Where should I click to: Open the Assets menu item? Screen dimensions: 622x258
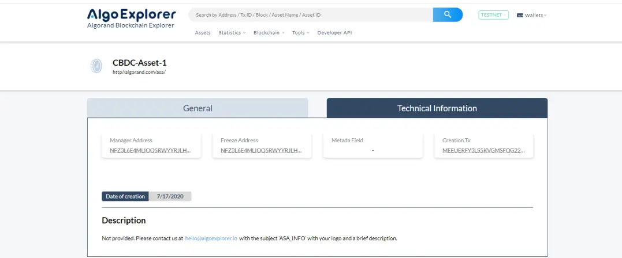coord(203,33)
